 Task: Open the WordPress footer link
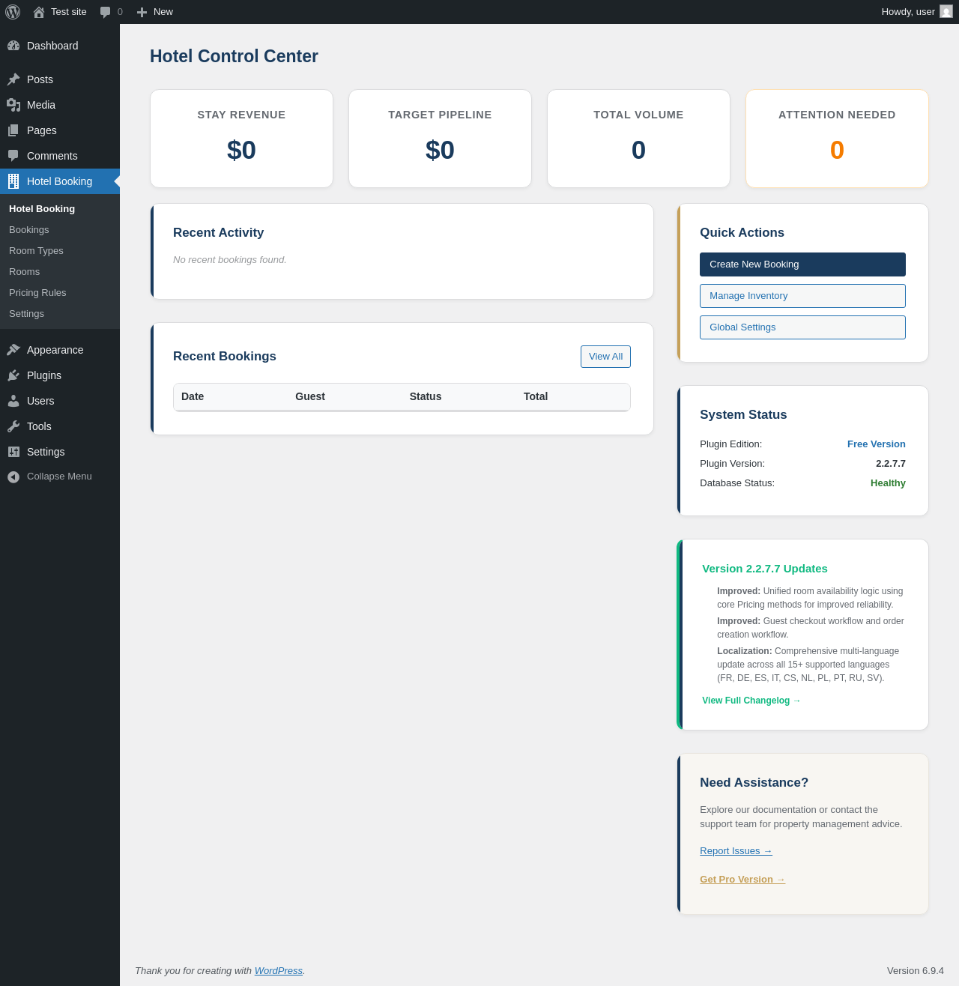coord(279,970)
